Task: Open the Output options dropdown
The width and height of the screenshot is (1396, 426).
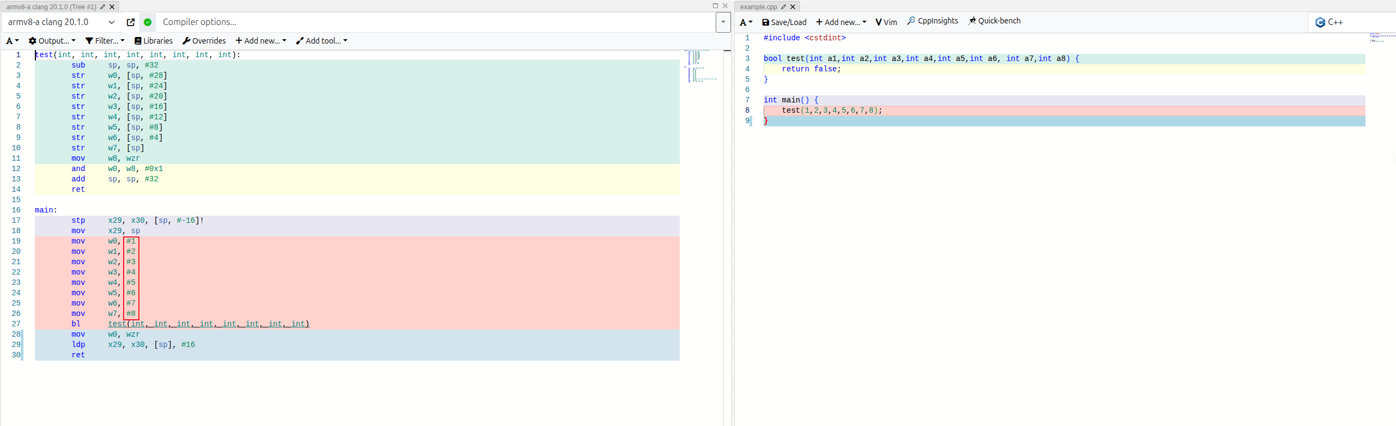Action: point(52,41)
